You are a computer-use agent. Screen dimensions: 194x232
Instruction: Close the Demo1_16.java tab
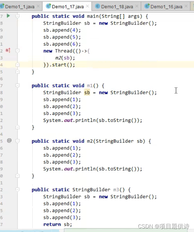click(x=186, y=6)
